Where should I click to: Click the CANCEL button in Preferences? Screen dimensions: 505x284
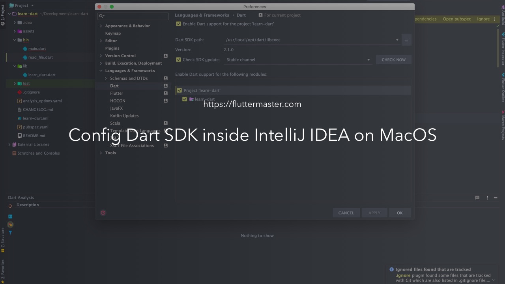pos(346,213)
